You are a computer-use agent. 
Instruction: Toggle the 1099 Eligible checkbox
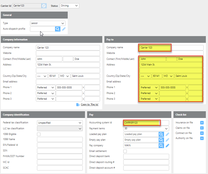click(x=39, y=134)
